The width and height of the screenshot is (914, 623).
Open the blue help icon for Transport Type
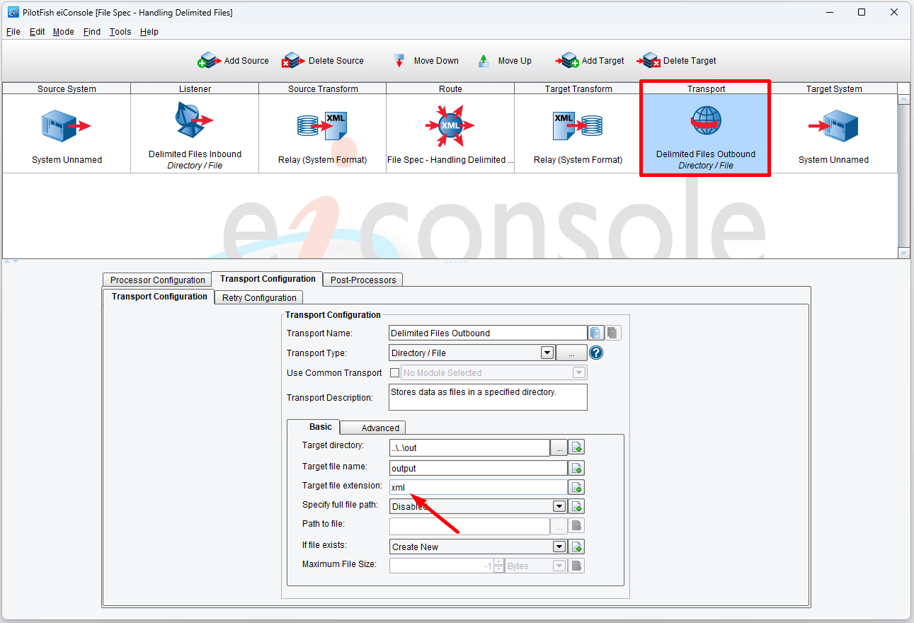(x=595, y=353)
